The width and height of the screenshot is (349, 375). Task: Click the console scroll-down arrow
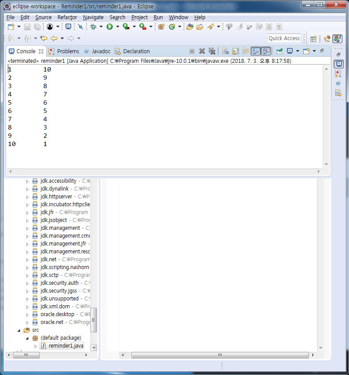pos(326,164)
